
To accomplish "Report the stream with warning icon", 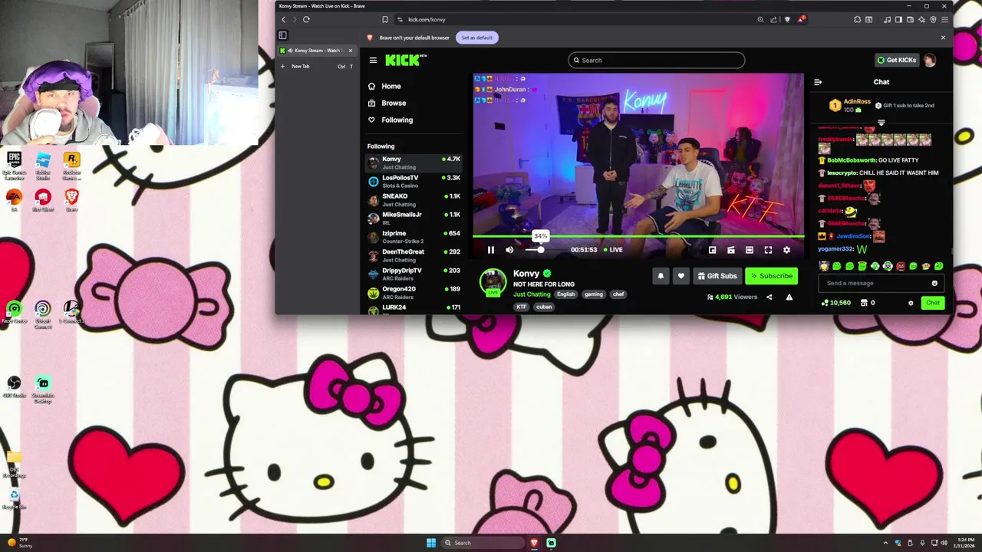I will (789, 297).
